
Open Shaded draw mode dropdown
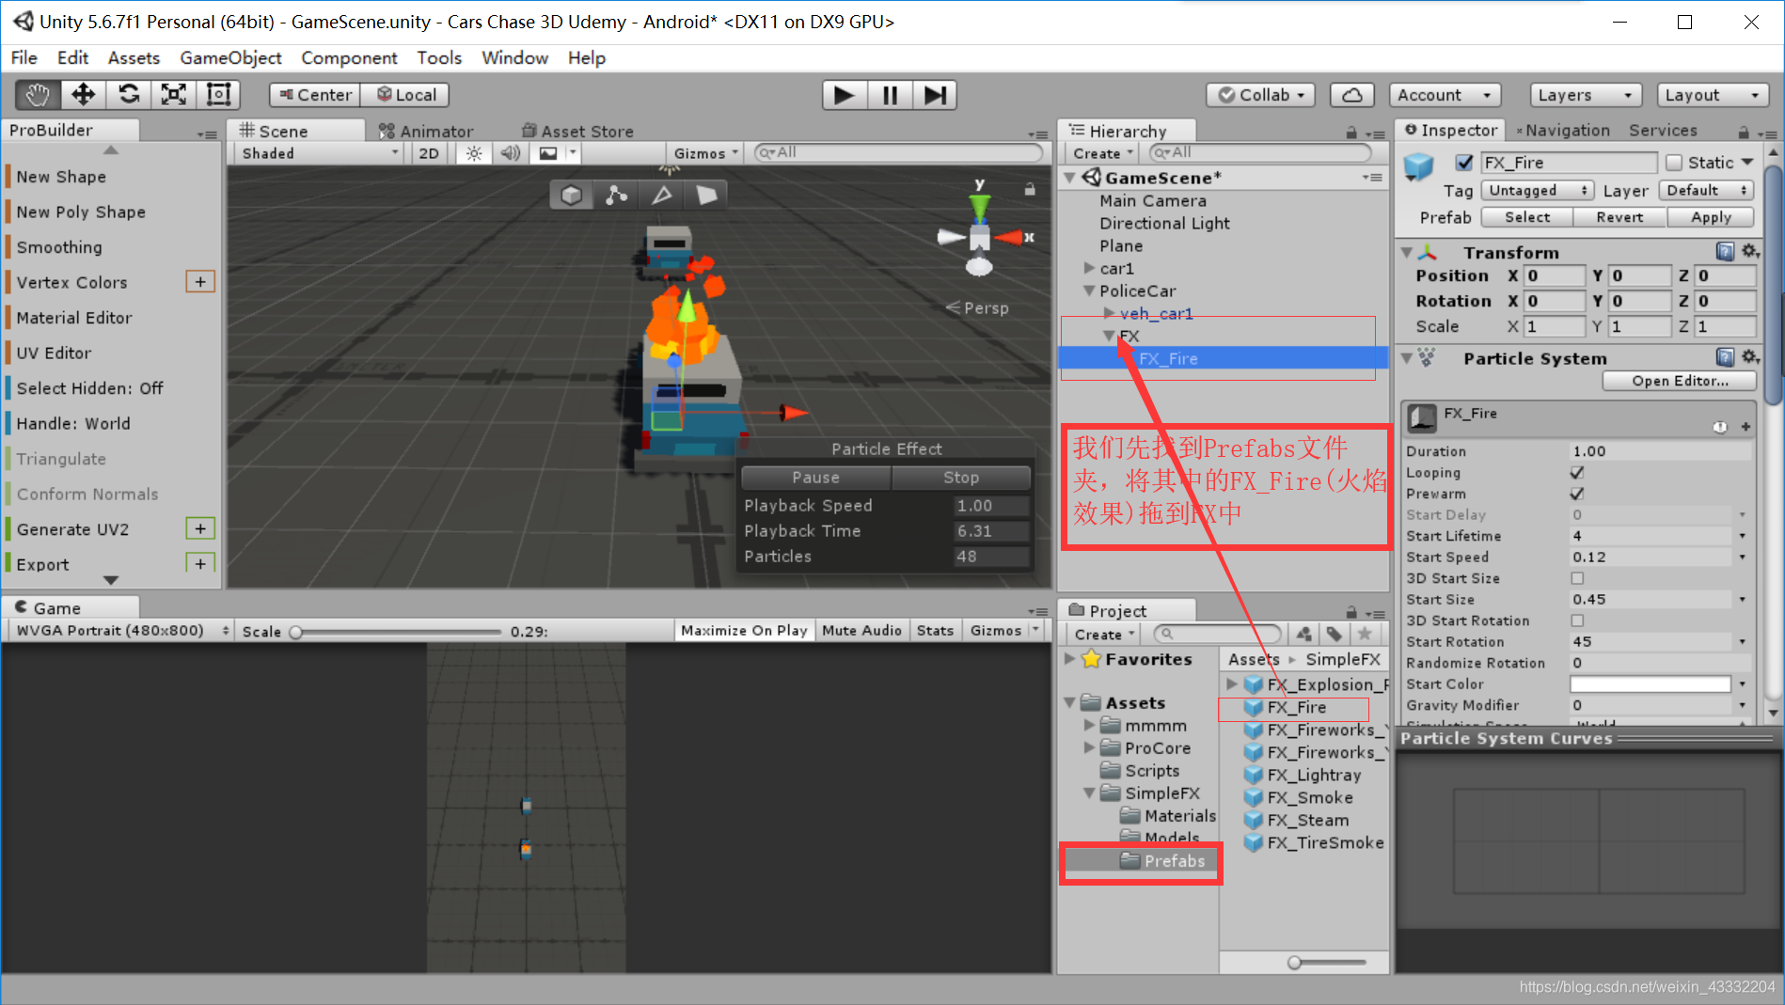point(320,153)
